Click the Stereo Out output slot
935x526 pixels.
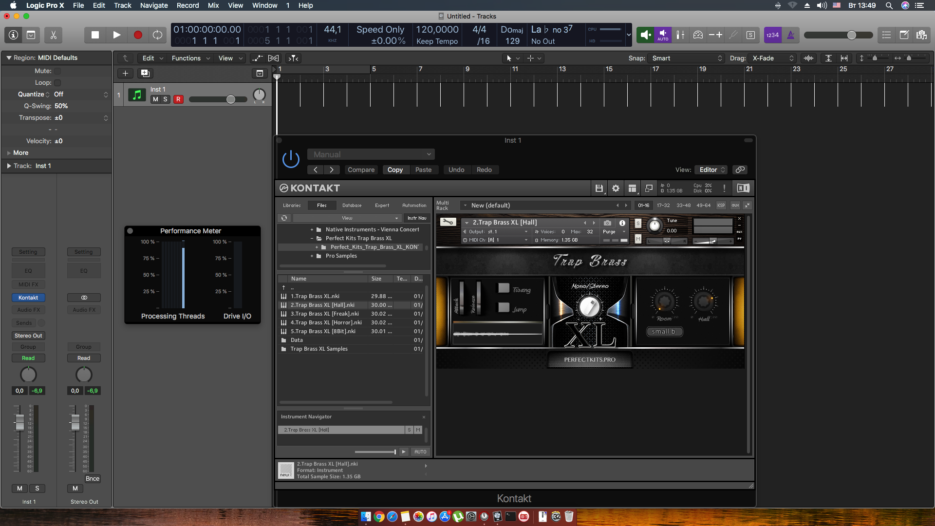[x=28, y=336]
